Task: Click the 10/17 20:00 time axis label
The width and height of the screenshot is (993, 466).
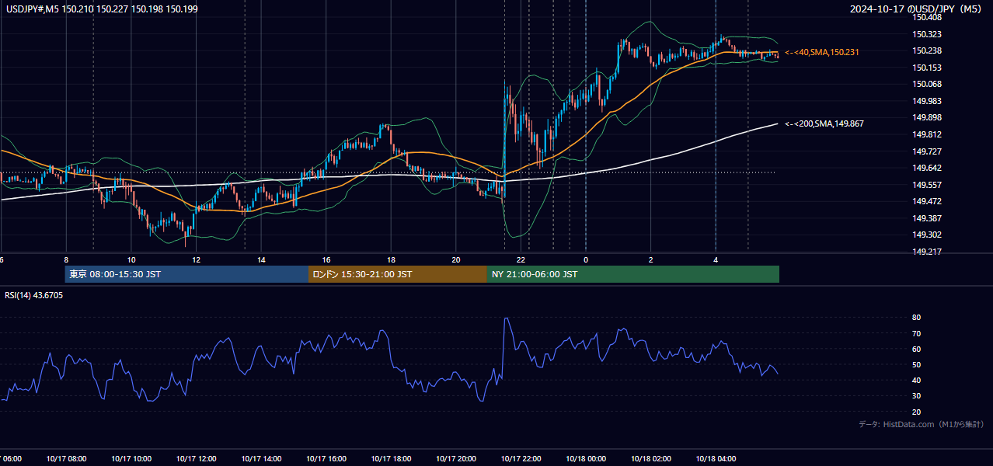Action: (x=456, y=459)
